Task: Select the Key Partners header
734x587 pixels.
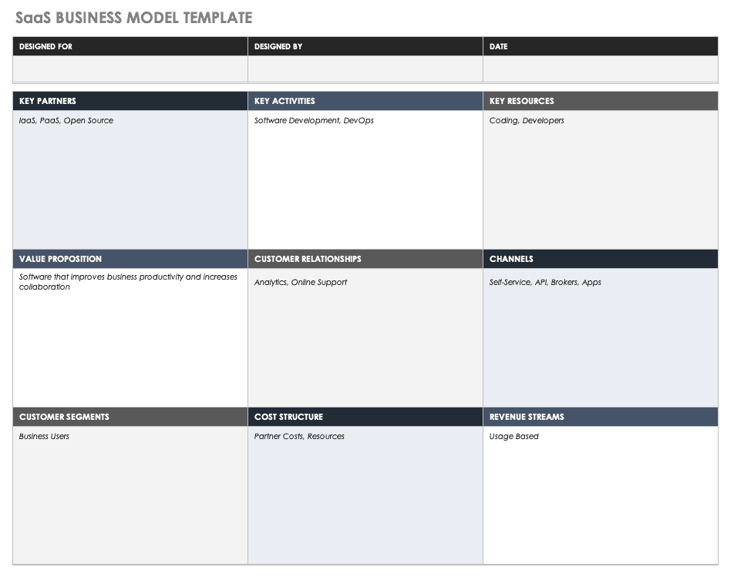Action: pos(130,101)
